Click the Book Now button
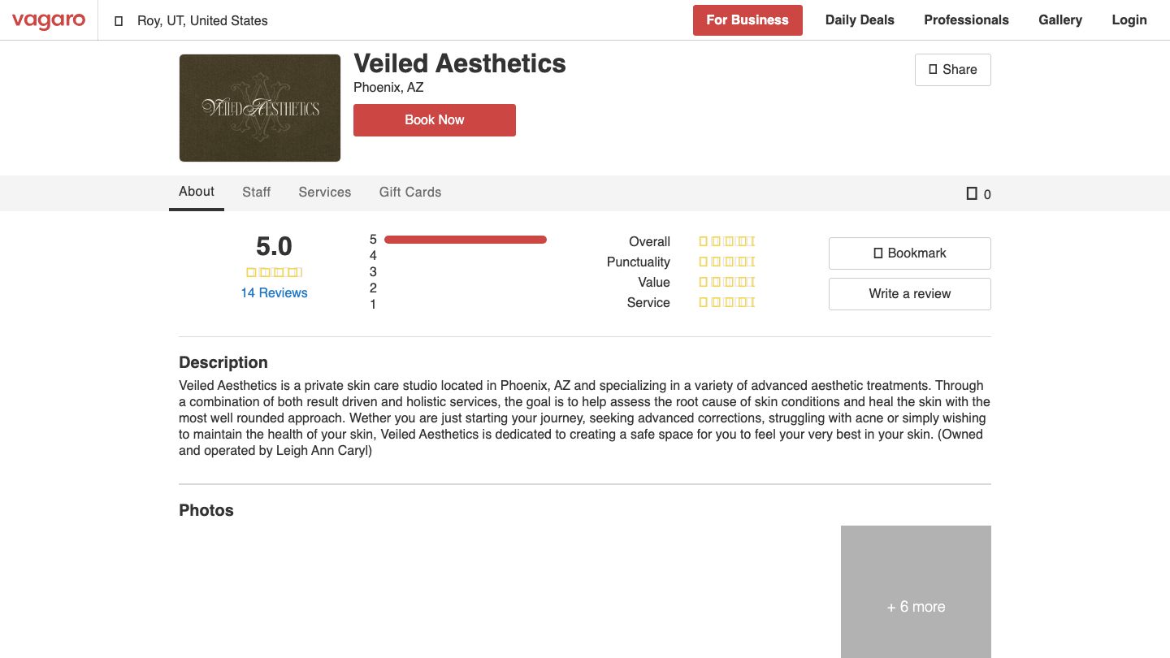Image resolution: width=1170 pixels, height=658 pixels. pos(434,119)
